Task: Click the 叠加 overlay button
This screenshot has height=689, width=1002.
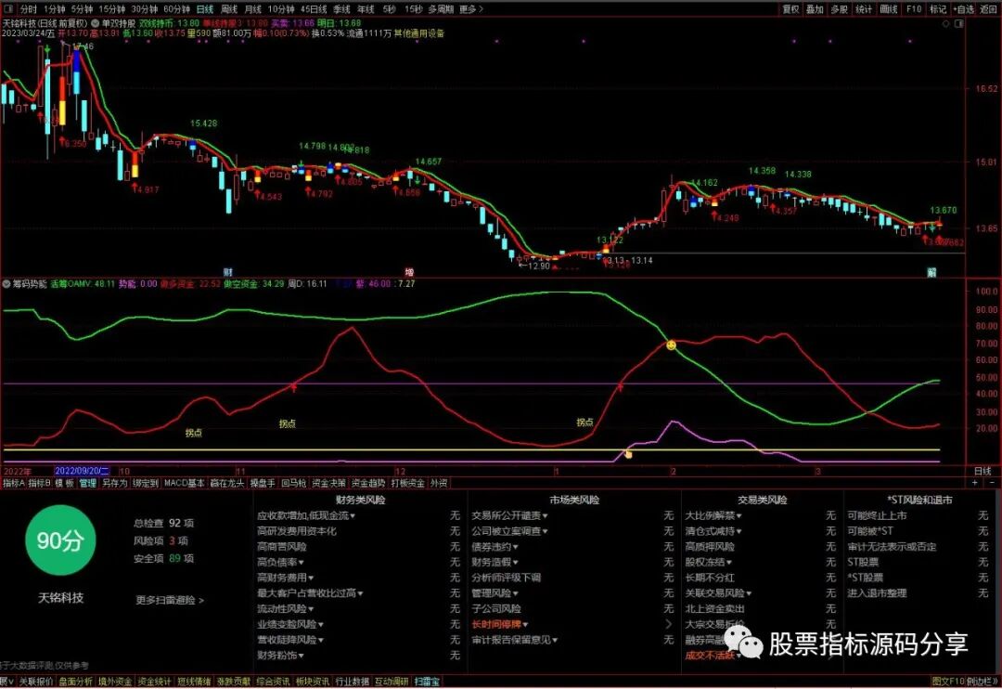Action: 815,9
